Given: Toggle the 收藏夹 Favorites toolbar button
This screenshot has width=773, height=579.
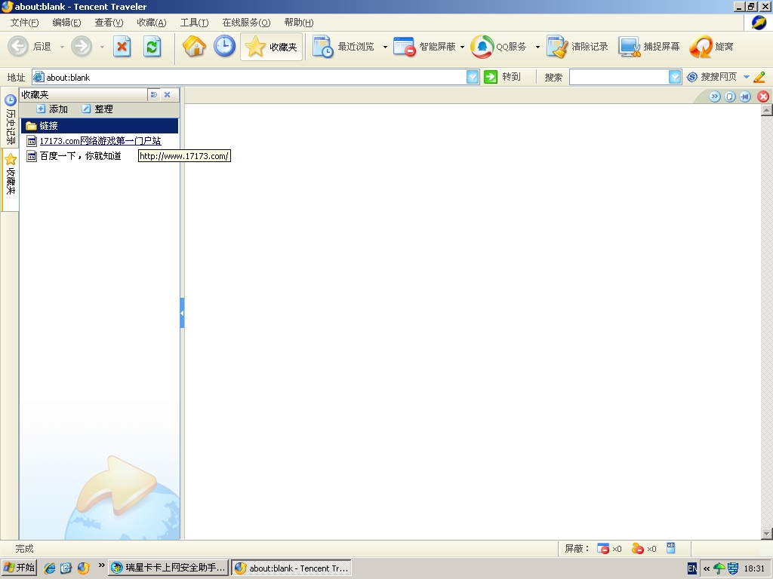Looking at the screenshot, I should [271, 47].
